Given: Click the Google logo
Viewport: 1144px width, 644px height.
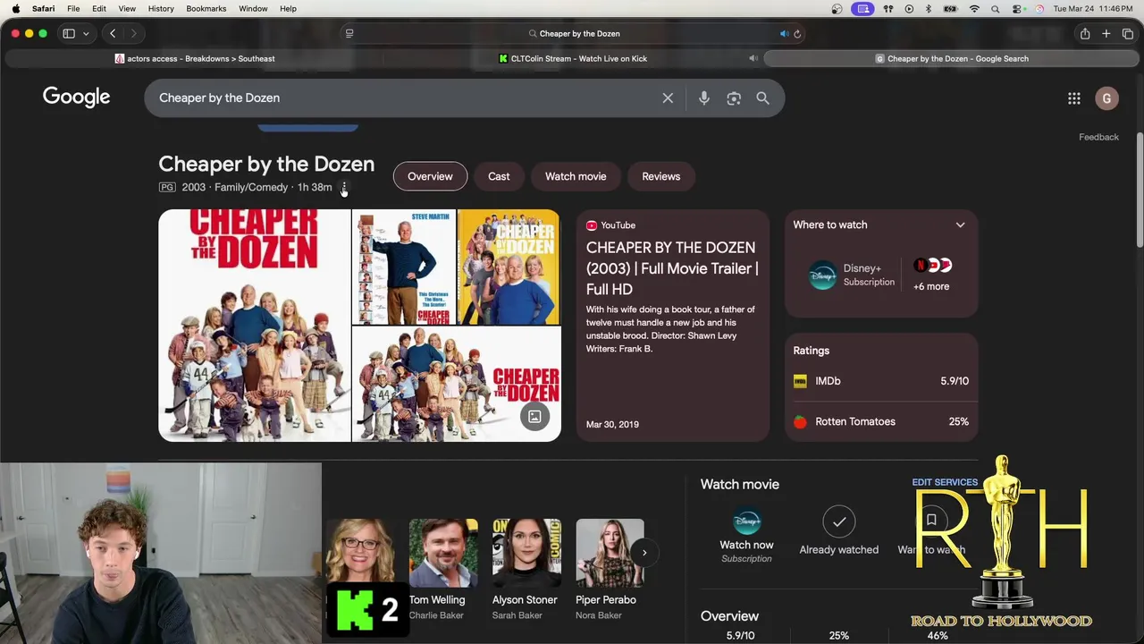Looking at the screenshot, I should tap(76, 97).
